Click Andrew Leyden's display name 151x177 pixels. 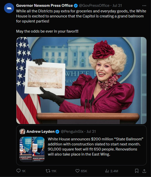tap(40, 132)
